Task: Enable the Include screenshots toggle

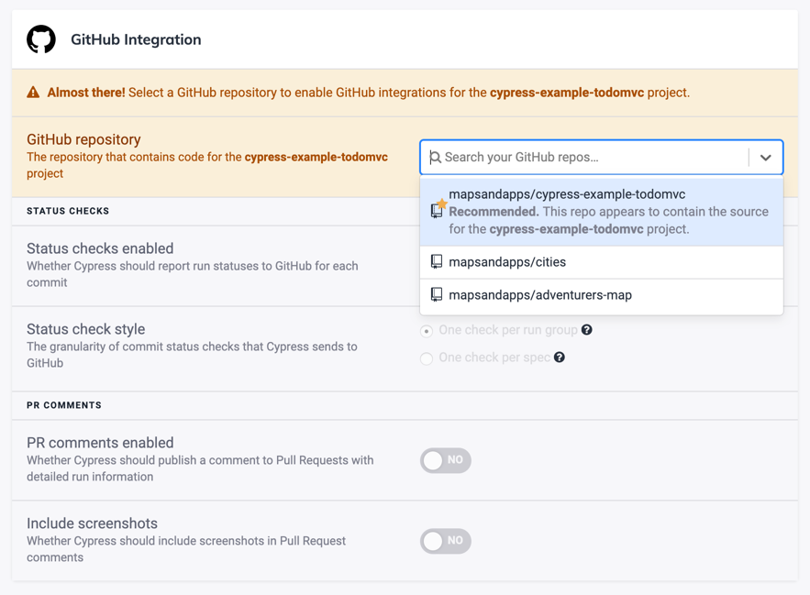Action: coord(445,541)
